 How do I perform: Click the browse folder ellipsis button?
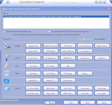click(x=47, y=103)
